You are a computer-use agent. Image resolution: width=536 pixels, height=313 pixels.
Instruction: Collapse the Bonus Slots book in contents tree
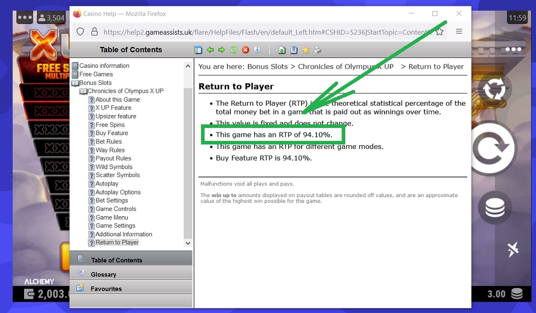point(75,83)
